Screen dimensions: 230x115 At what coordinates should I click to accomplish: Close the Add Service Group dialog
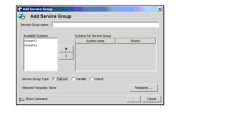pos(160,9)
